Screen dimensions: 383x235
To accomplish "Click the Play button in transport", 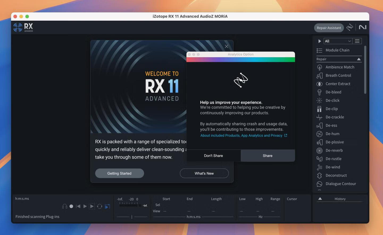I will coord(85,206).
